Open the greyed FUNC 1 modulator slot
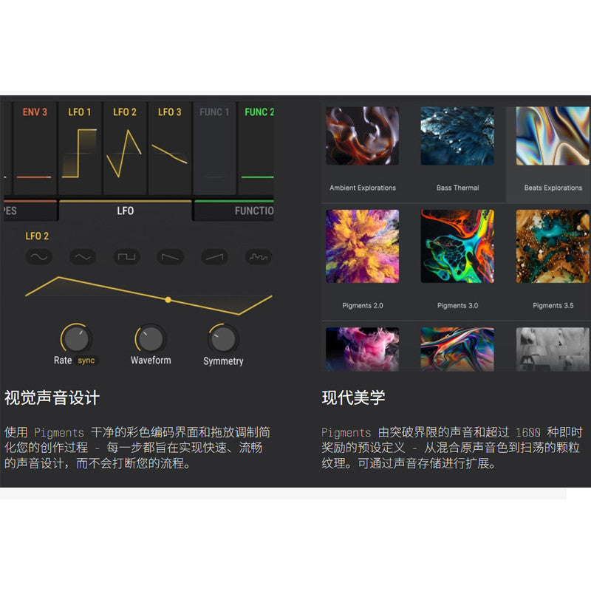The width and height of the screenshot is (591, 591). (214, 148)
